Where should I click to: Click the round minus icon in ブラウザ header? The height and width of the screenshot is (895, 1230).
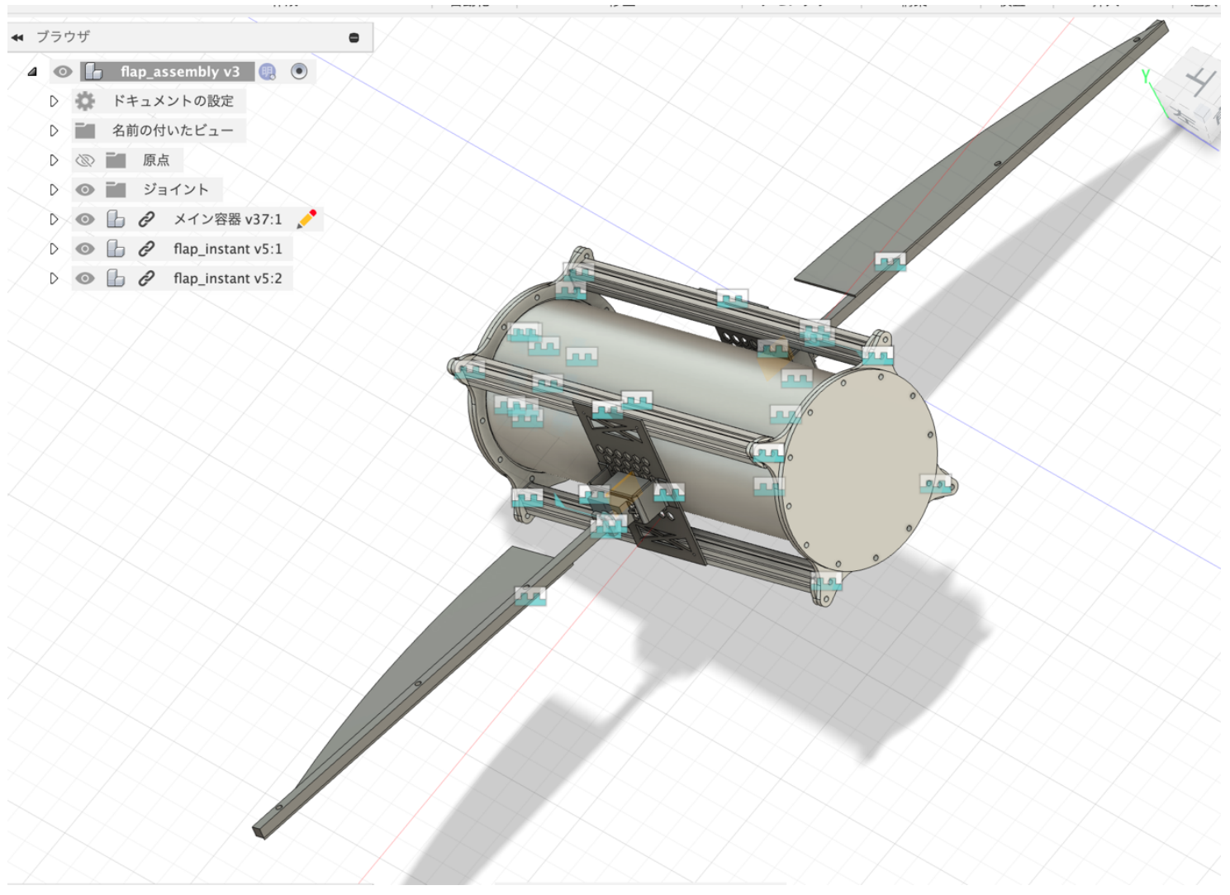[354, 37]
